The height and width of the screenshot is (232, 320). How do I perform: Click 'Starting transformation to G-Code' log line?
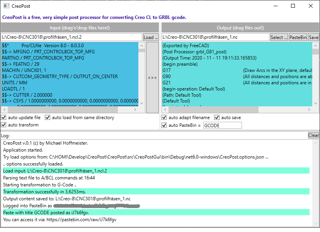(40, 185)
